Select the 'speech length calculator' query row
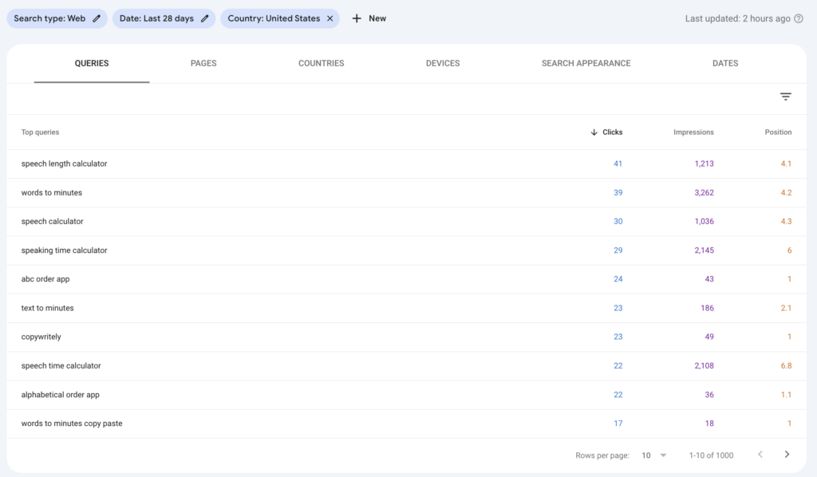This screenshot has width=817, height=477. click(64, 164)
